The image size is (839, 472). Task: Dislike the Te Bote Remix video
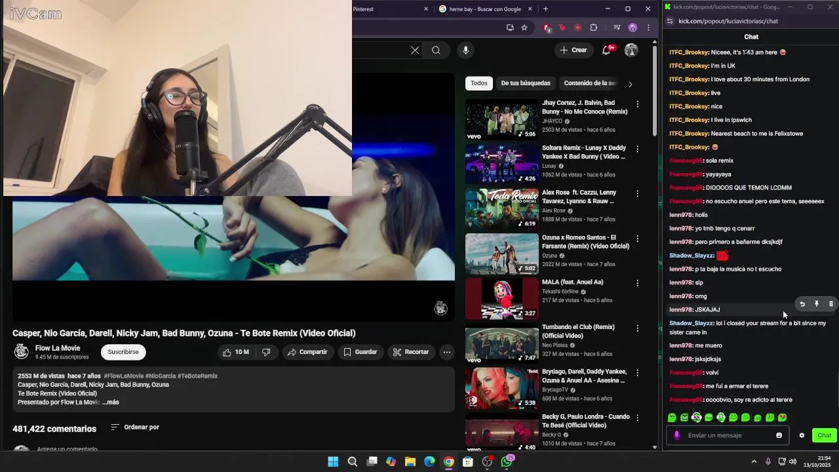pos(266,352)
